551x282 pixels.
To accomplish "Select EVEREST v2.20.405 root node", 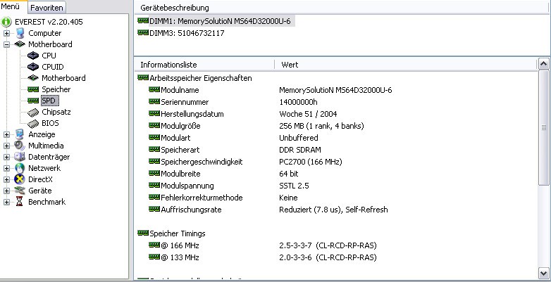I will (x=49, y=22).
